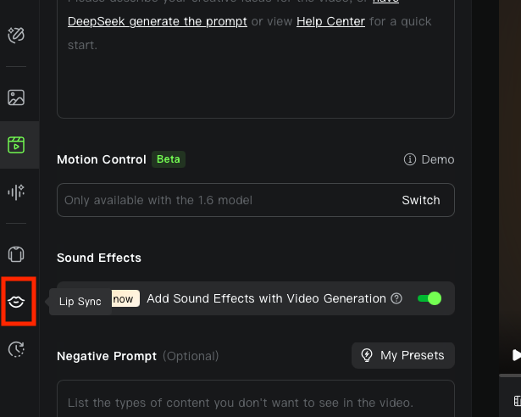Click into the Negative Prompt text field
This screenshot has height=417, width=521.
coord(256,398)
